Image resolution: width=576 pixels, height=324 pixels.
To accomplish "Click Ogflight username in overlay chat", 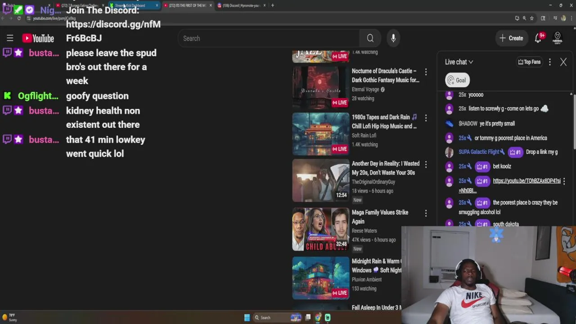I will [38, 96].
